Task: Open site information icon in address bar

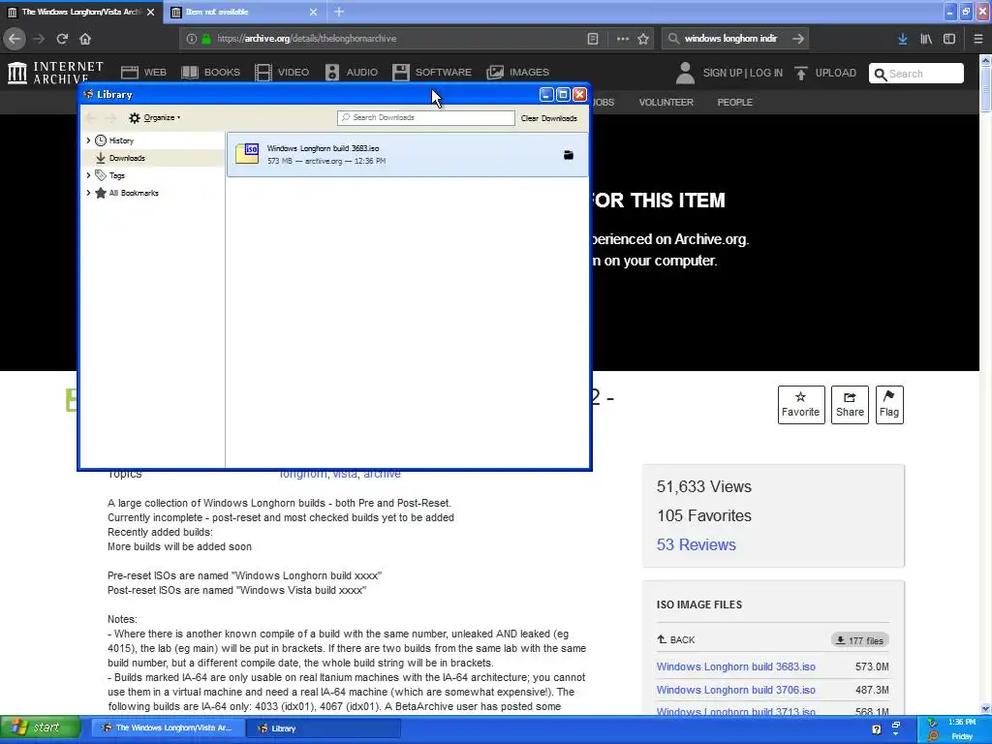Action: [192, 39]
